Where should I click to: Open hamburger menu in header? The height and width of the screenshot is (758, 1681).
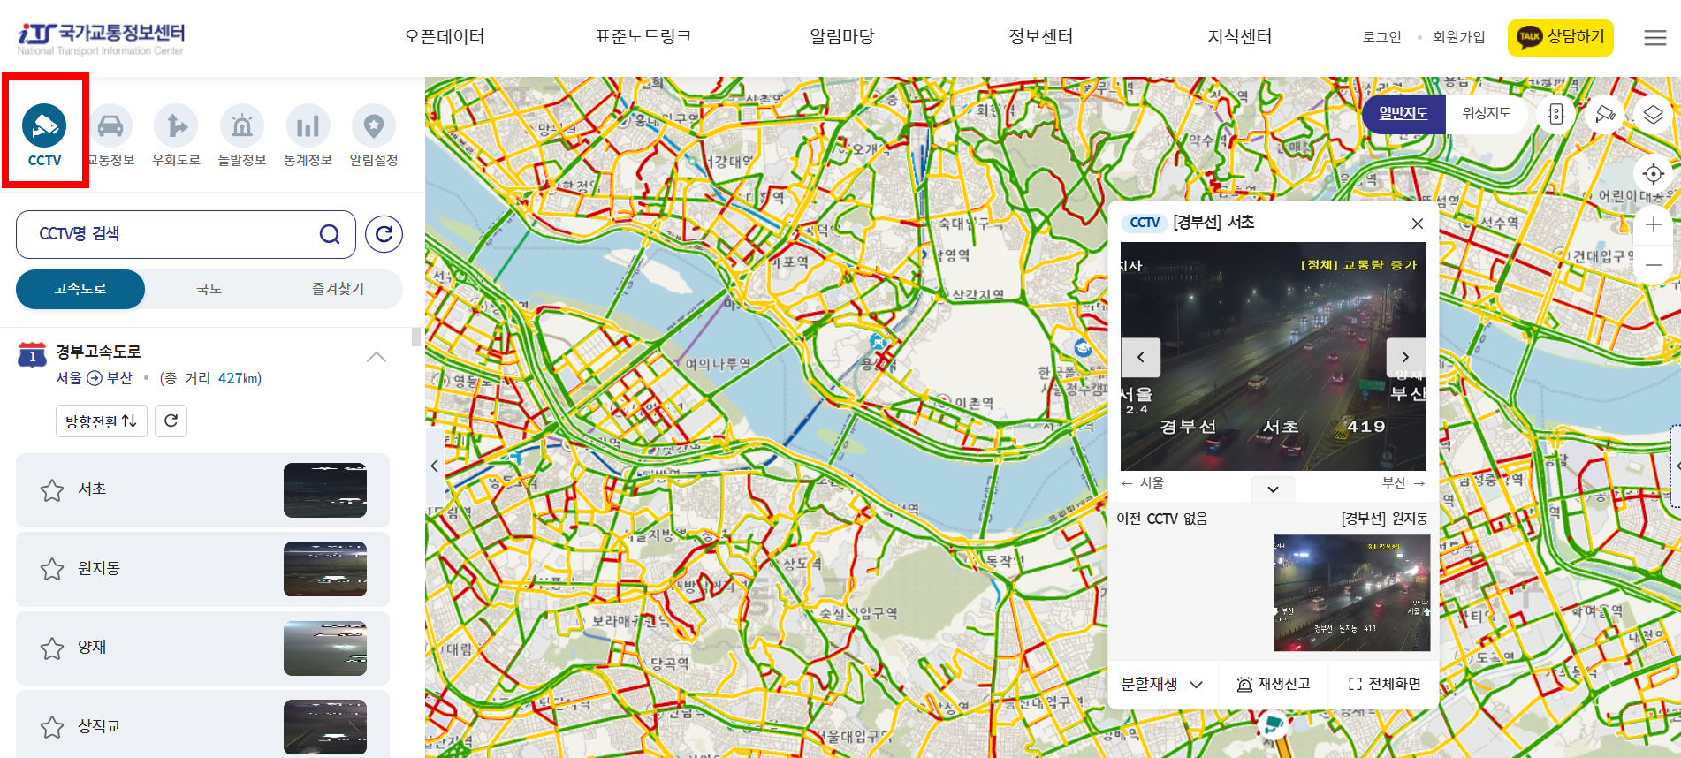(x=1655, y=38)
